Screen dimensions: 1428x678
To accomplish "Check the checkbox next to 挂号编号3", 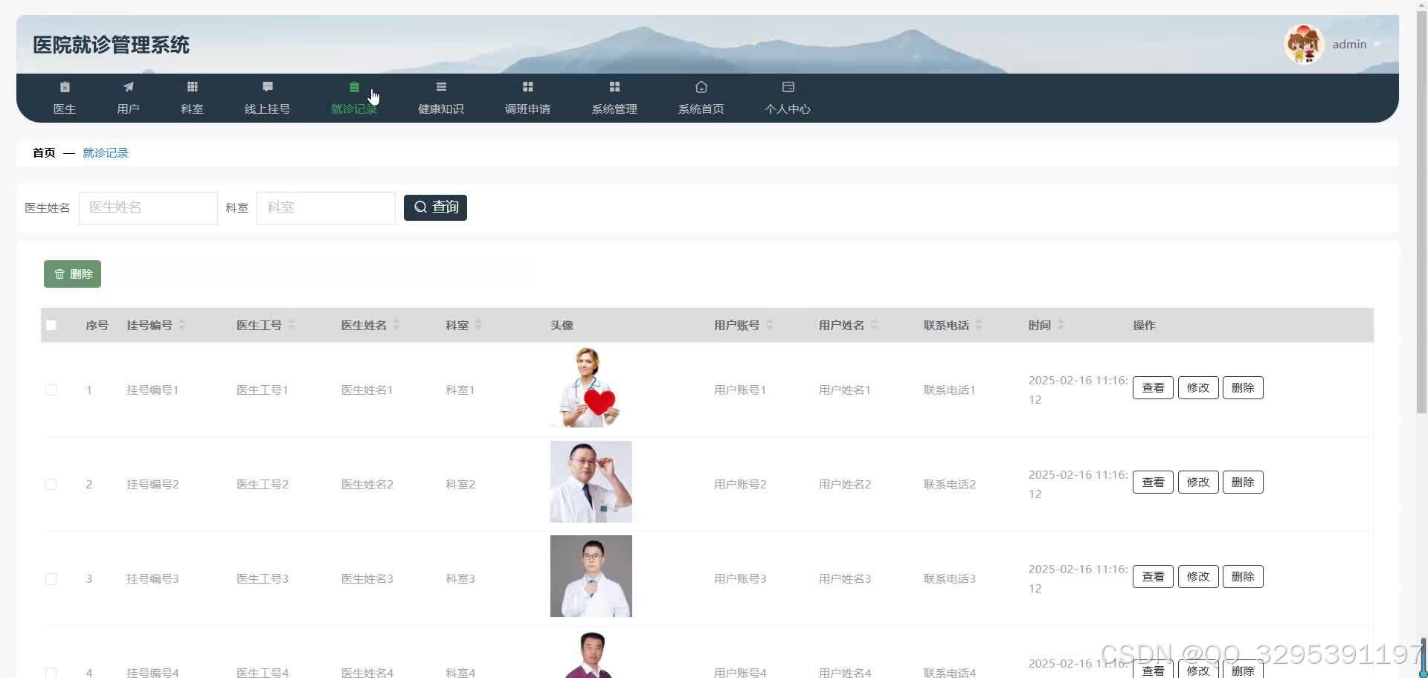I will [51, 578].
